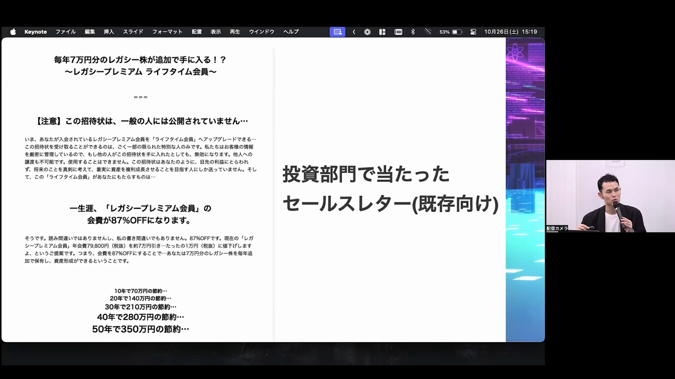This screenshot has height=379, width=675.
Task: Open the 配置 menu
Action: pyautogui.click(x=197, y=32)
